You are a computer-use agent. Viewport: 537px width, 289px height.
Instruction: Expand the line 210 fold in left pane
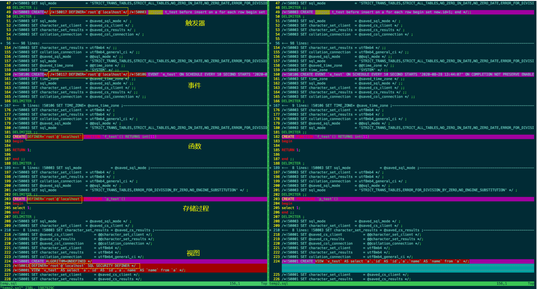pyautogui.click(x=134, y=230)
